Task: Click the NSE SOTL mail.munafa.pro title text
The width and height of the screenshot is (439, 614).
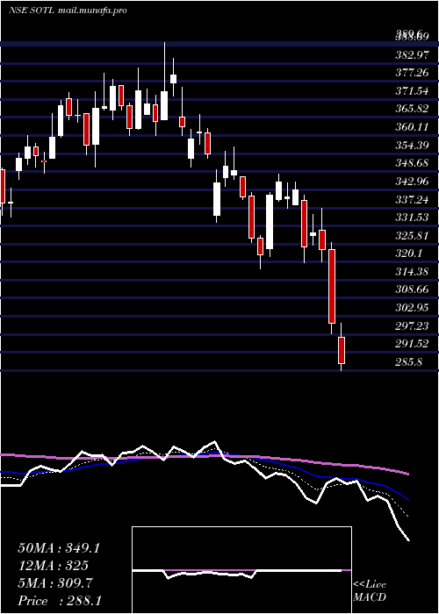Action: [x=68, y=11]
